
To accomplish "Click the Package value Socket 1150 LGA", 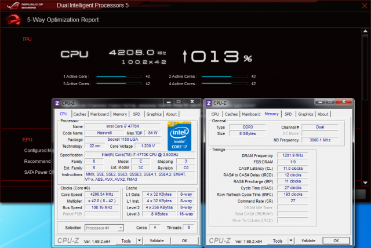I will tap(122, 139).
